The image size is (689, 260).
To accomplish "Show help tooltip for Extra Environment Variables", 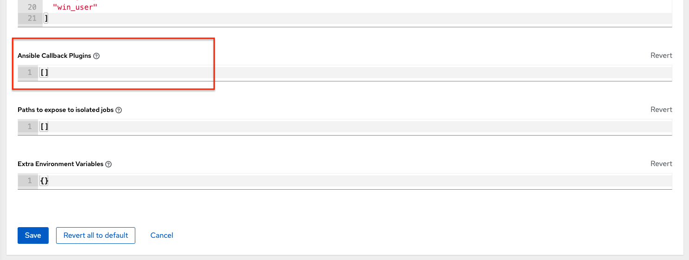I will click(108, 164).
